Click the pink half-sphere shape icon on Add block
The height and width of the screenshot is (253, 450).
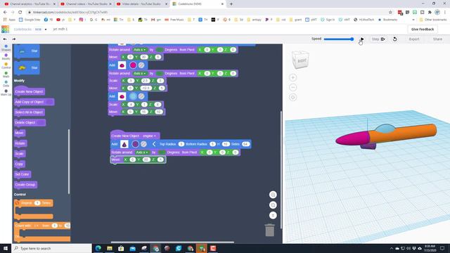[x=122, y=65]
